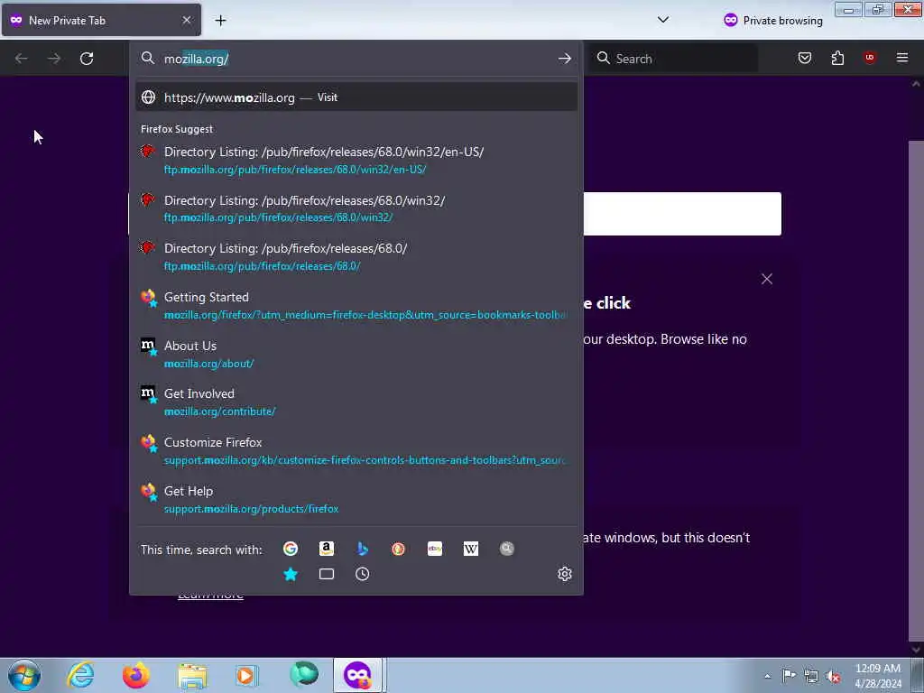The width and height of the screenshot is (924, 693).
Task: Open the Pocket save button
Action: click(804, 58)
